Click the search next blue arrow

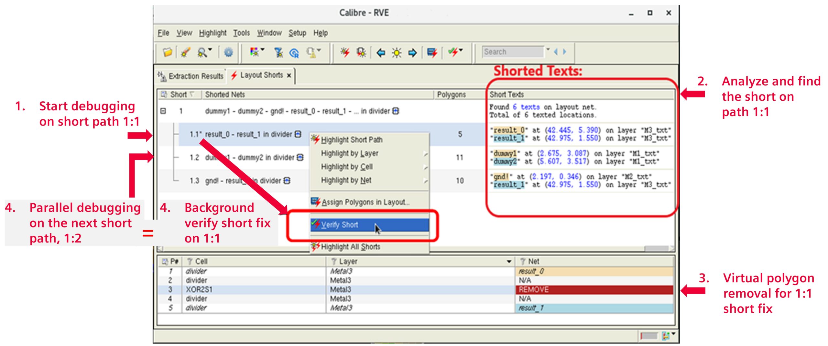[x=565, y=52]
